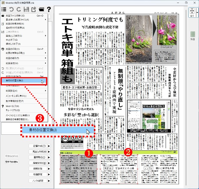Click the 全て fit-all arrows icon
Screen dimensions: 199x189
point(192,12)
